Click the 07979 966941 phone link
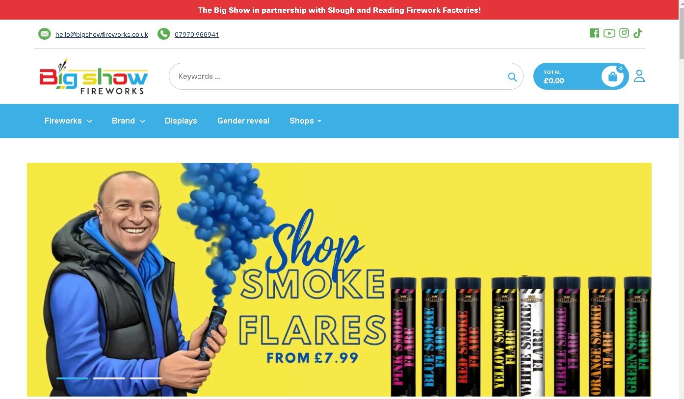The width and height of the screenshot is (684, 399). click(x=197, y=34)
